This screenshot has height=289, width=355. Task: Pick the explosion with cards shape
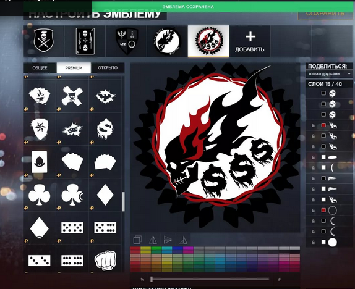pyautogui.click(x=72, y=129)
